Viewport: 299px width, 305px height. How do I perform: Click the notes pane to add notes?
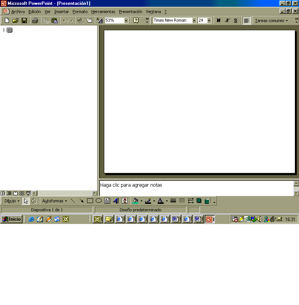point(196,188)
